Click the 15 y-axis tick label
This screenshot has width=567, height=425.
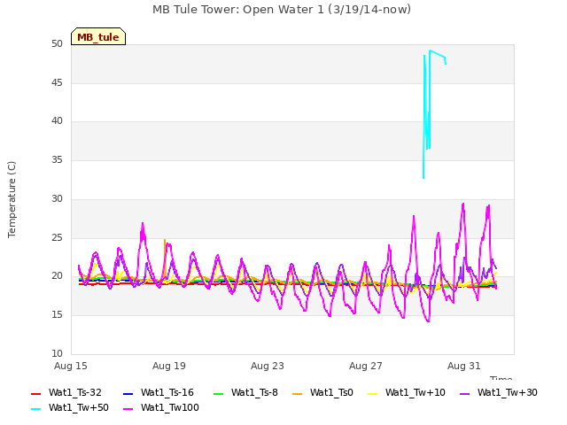57,315
